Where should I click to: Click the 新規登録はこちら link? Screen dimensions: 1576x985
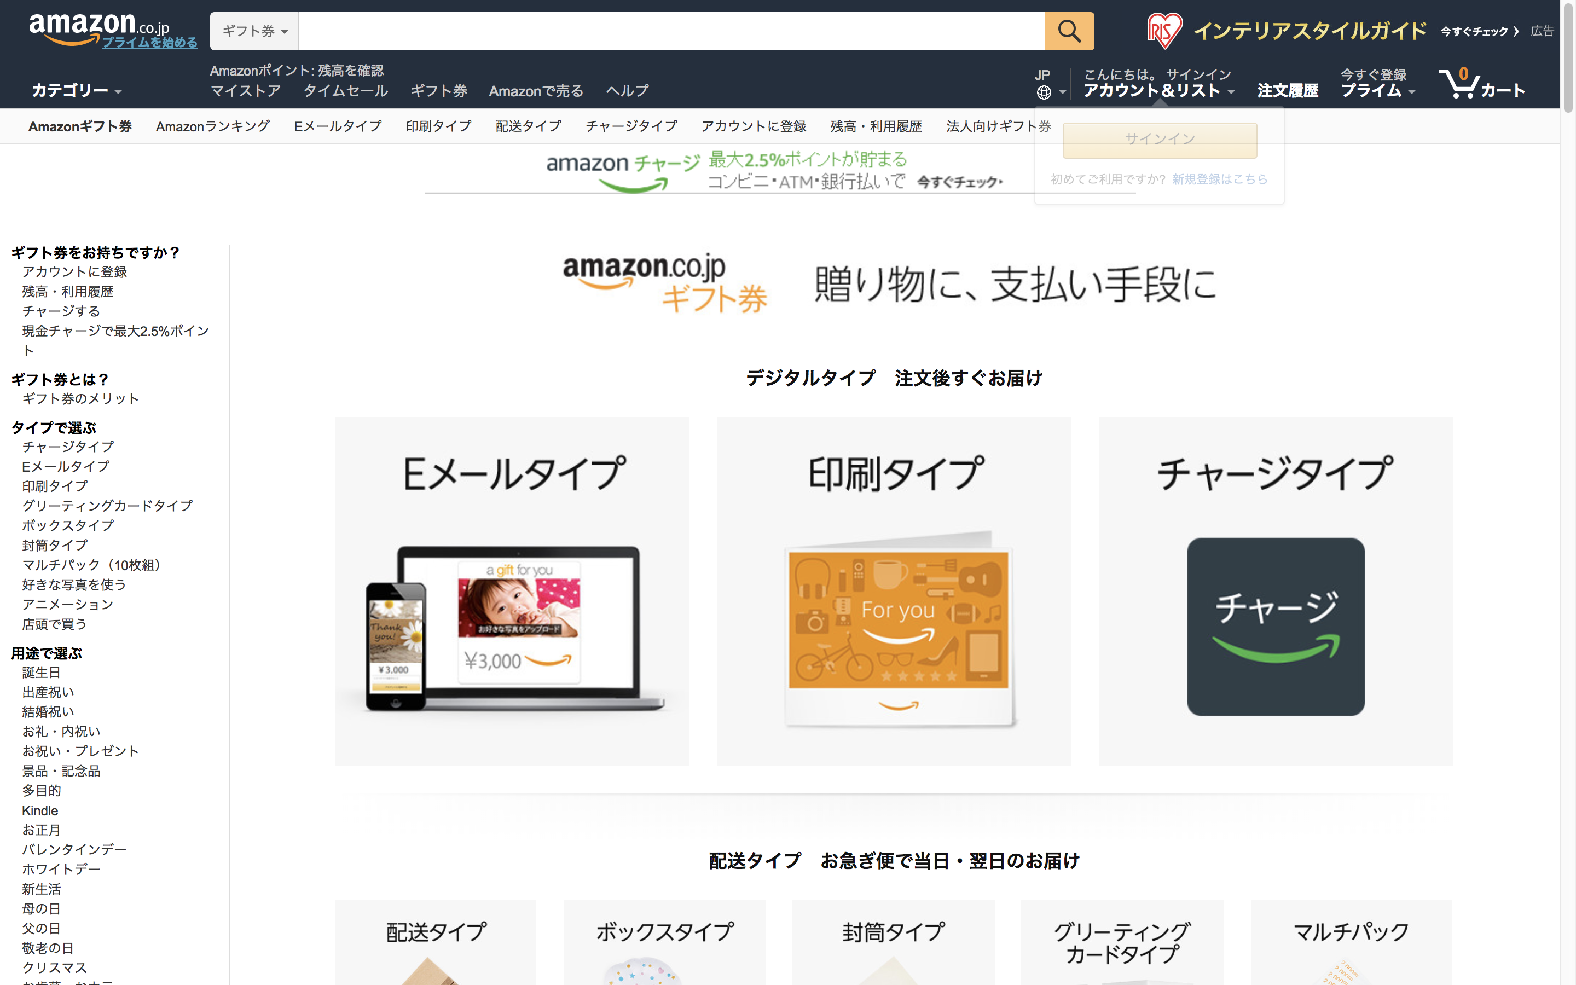1219,179
